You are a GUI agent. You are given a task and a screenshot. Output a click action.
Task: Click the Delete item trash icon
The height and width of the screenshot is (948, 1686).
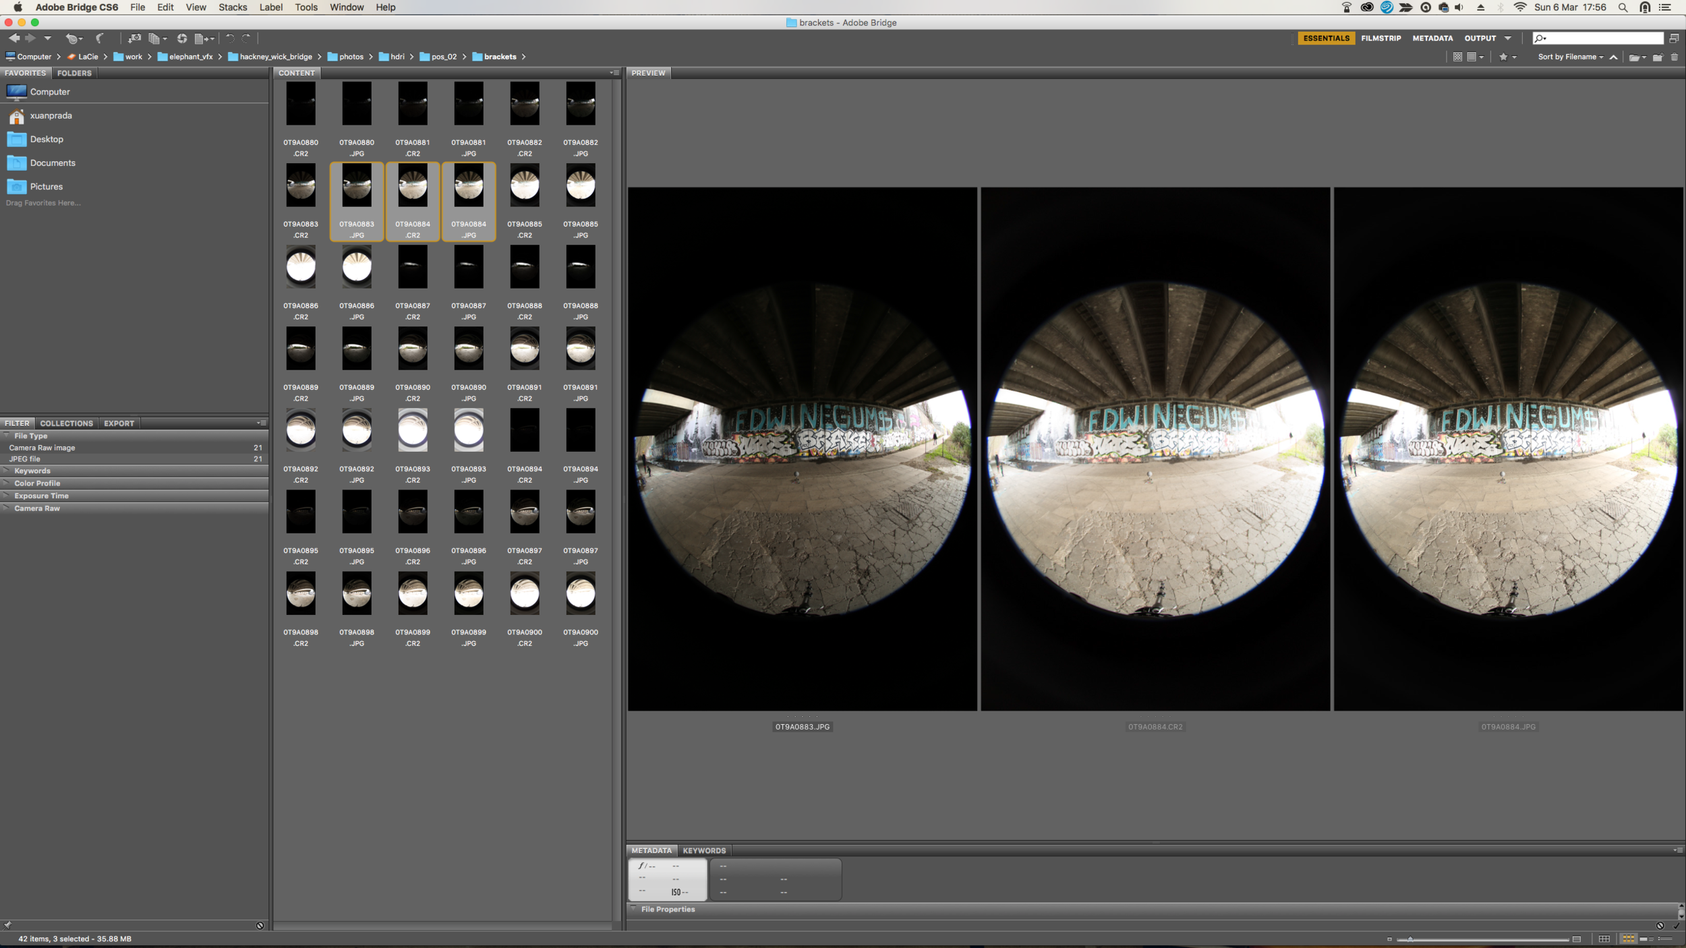(1675, 57)
